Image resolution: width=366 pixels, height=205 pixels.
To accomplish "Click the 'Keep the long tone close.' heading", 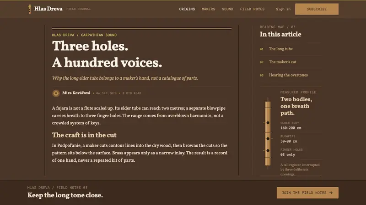I will [65, 195].
